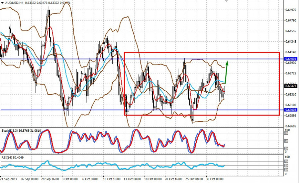Click the 26 Sep 00:00 time label
Image resolution: width=299 pixels, height=183 pixels.
click(29, 179)
